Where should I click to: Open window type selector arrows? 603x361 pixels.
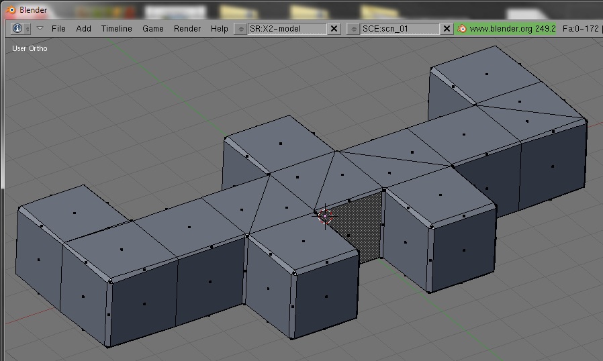[x=28, y=29]
